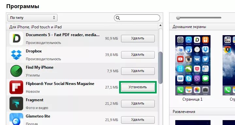
Task: Click the 90,9 МБ size value
Action: [112, 39]
